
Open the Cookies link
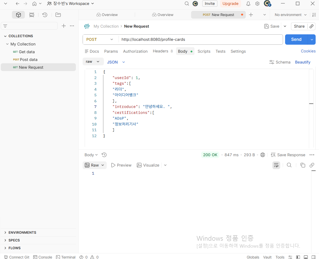click(x=308, y=51)
